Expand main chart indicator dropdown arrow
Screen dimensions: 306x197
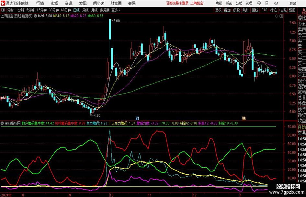click(35, 16)
